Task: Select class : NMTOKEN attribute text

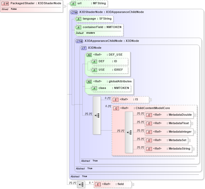Action: tap(114, 88)
